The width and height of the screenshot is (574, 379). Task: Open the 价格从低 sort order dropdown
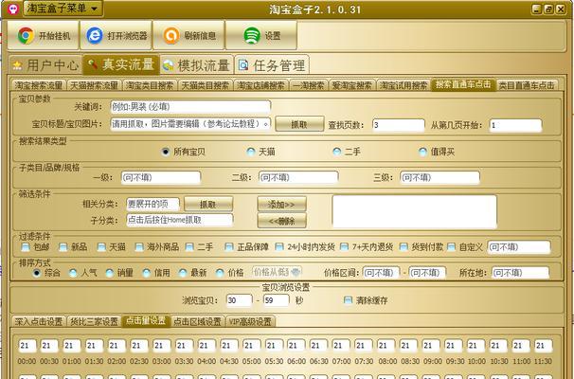coord(277,272)
